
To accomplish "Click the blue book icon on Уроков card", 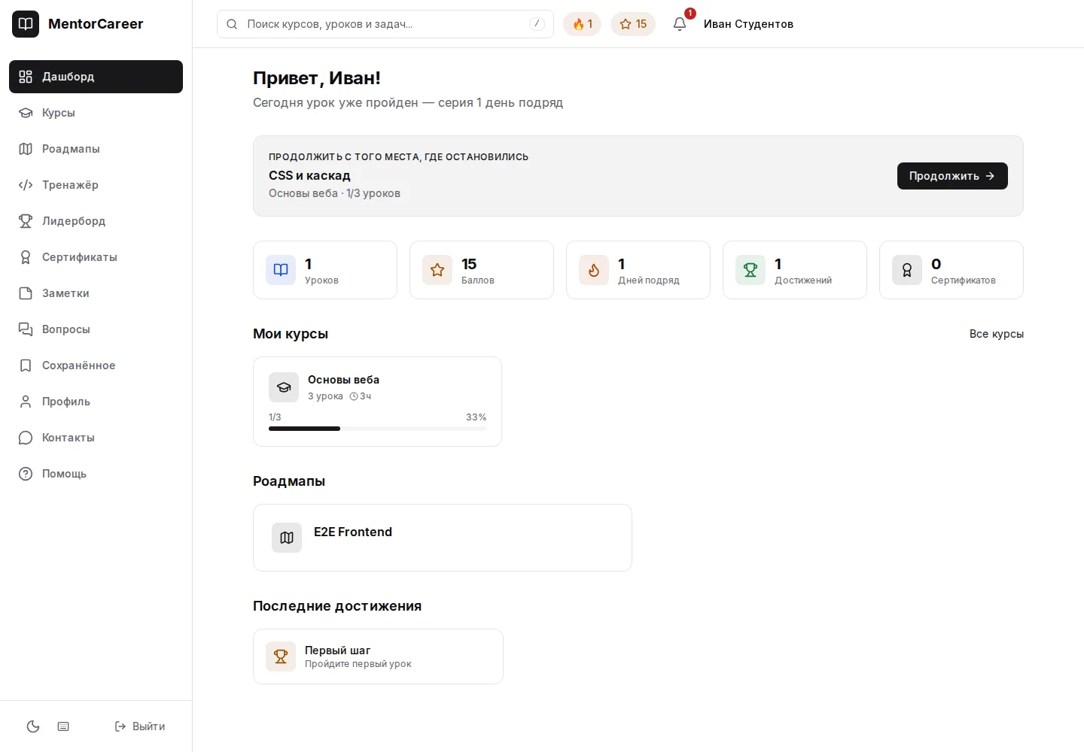I will pos(281,270).
